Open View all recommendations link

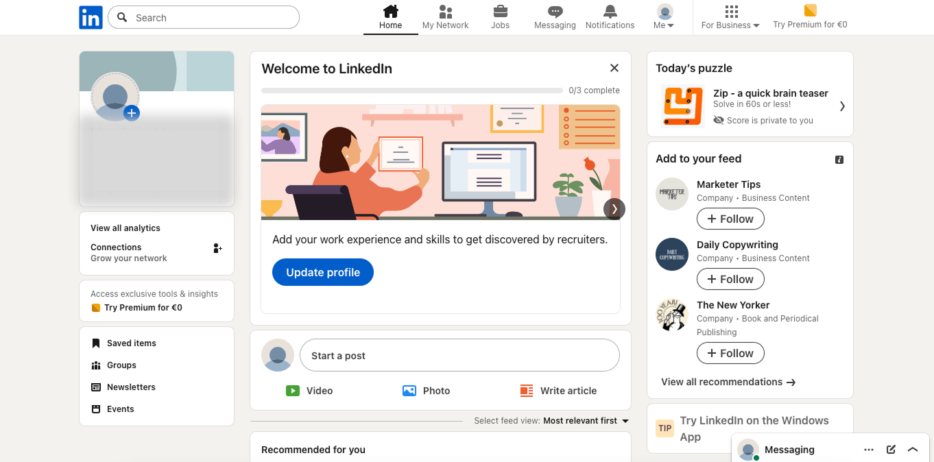pos(728,382)
